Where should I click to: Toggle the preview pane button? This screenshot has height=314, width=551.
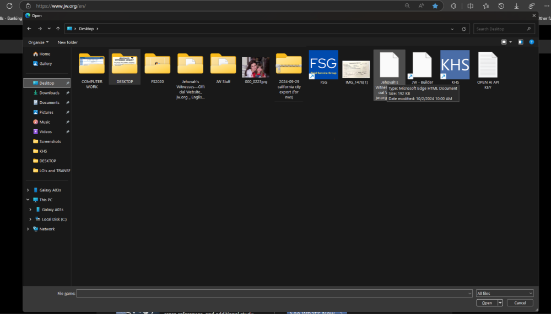[x=521, y=42]
